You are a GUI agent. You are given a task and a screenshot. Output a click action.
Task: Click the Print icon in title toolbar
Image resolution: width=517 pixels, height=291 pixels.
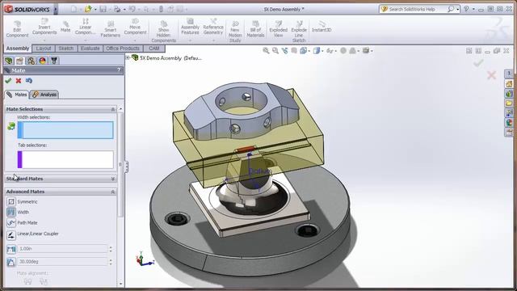click(117, 9)
